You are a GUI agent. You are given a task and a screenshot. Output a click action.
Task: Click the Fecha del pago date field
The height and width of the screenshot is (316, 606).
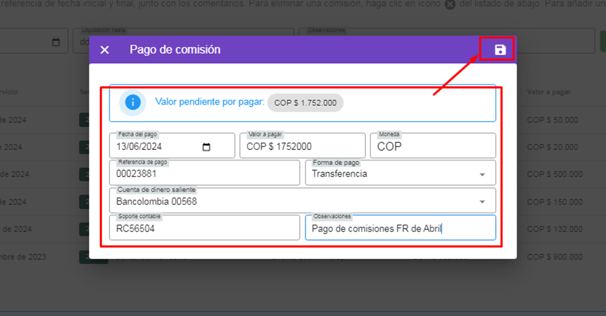click(x=156, y=147)
